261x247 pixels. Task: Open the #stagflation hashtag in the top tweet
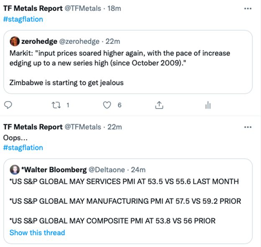point(23,19)
